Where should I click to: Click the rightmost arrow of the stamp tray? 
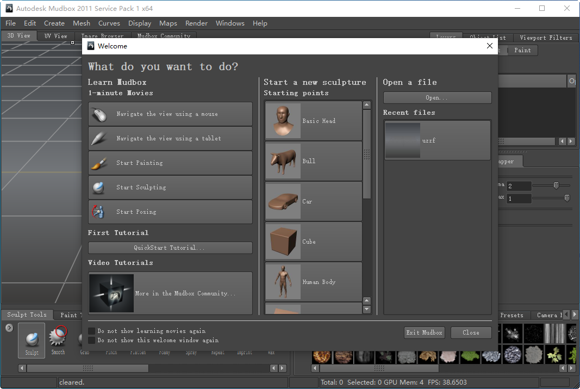[571, 368]
